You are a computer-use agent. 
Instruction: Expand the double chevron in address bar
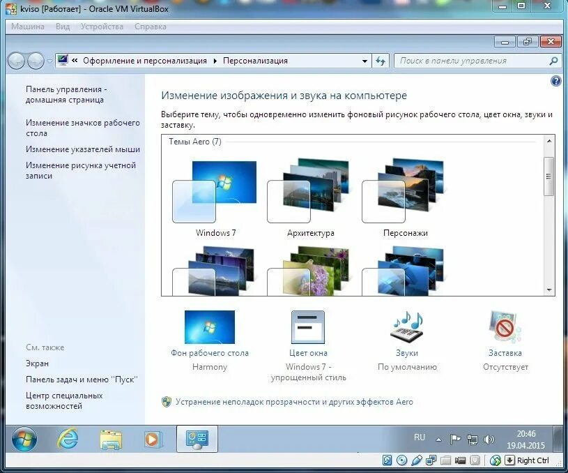[75, 61]
